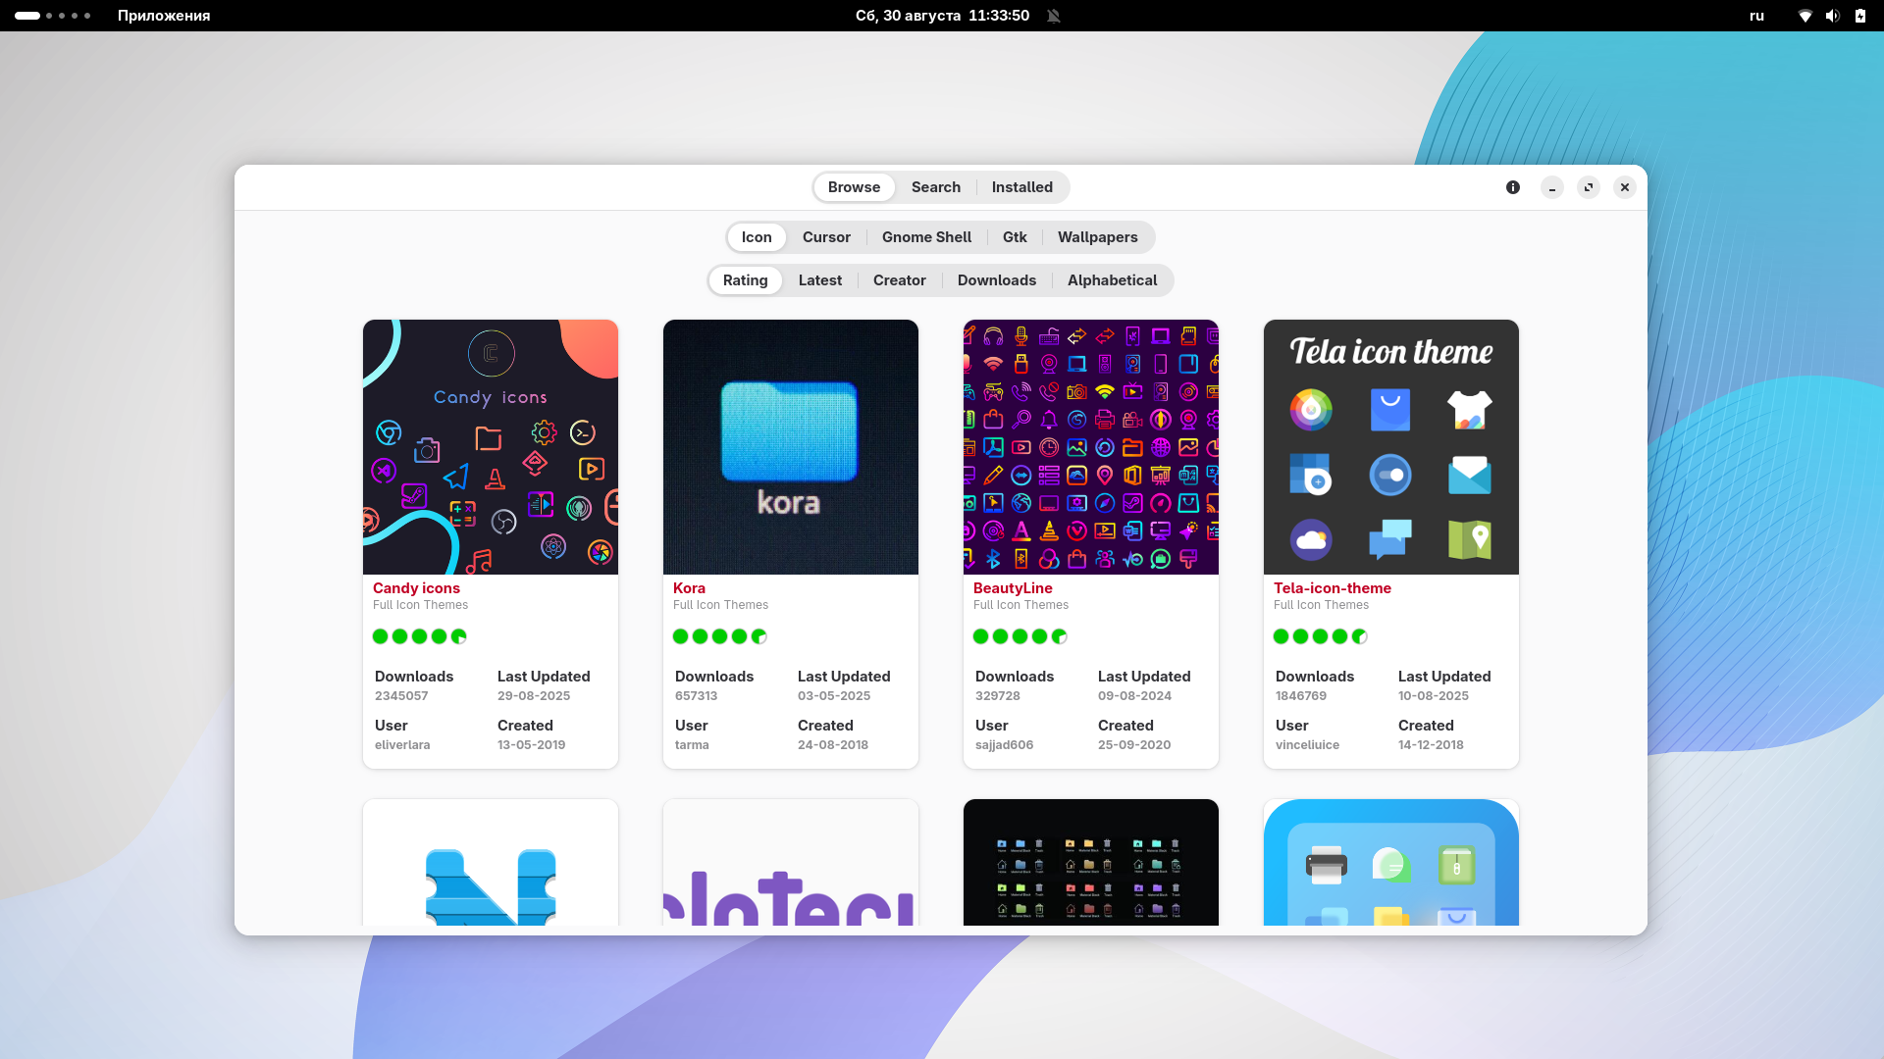Select the Wallpapers category
This screenshot has height=1059, width=1884.
tap(1097, 237)
